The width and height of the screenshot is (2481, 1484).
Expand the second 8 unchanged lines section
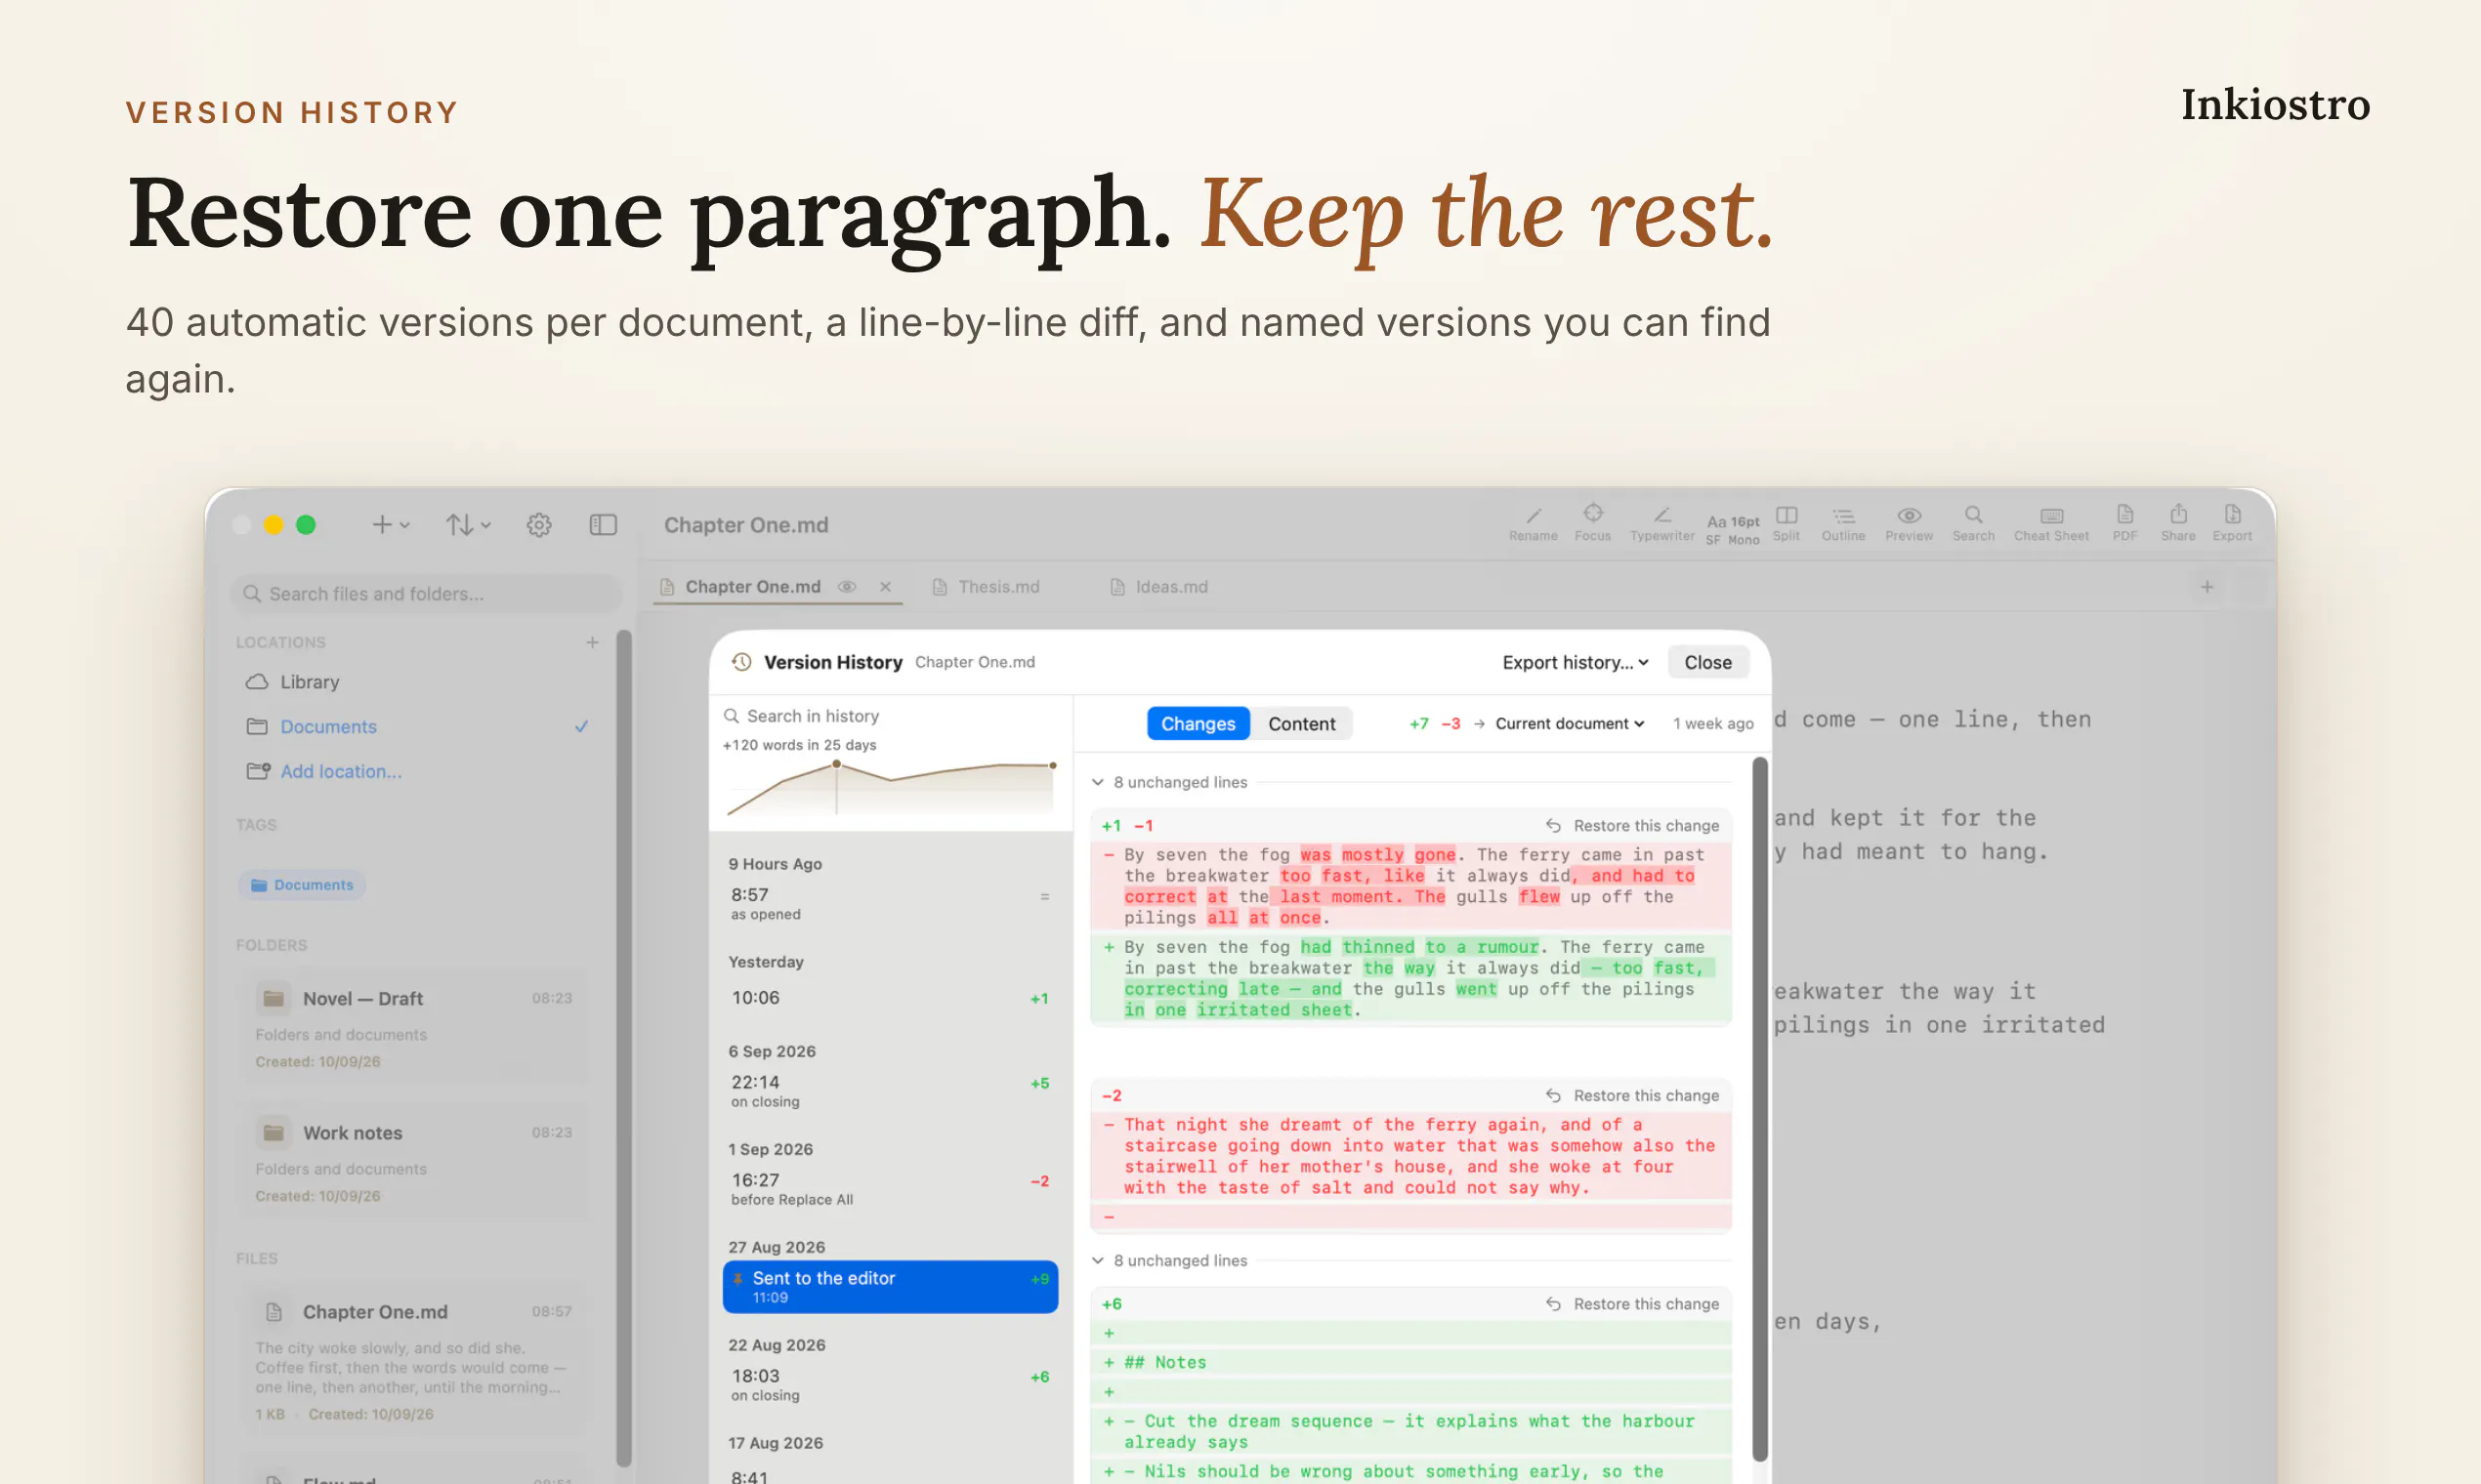[x=1169, y=1260]
